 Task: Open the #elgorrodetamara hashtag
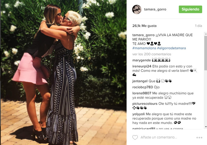coord(171,48)
